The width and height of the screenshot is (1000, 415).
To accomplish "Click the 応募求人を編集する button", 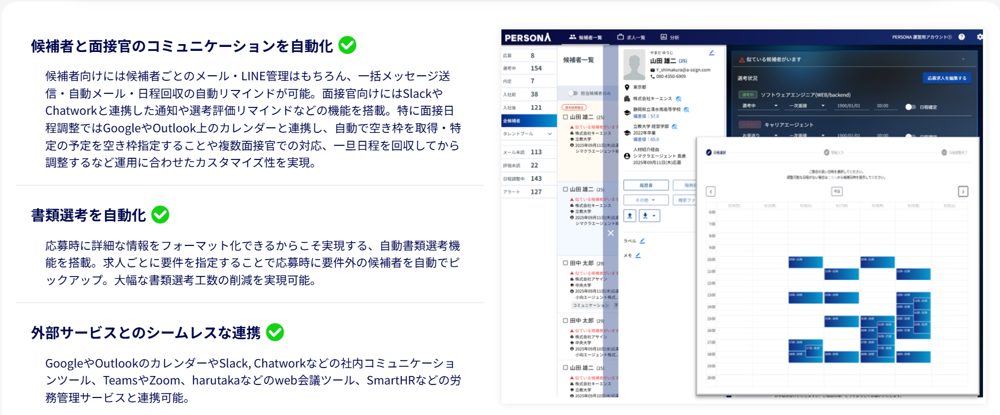I will coord(946,78).
